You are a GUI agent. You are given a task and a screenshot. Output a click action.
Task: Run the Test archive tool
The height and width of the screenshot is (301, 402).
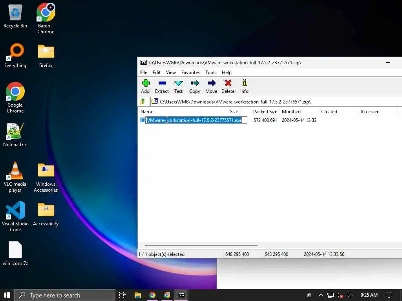pos(179,86)
